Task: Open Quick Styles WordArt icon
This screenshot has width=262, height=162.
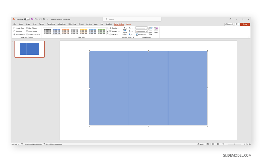Action: pos(125,31)
